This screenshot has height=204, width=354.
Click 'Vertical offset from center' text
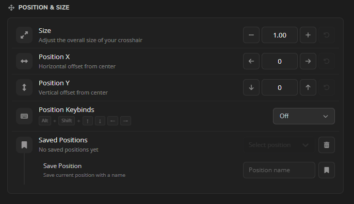73,92
